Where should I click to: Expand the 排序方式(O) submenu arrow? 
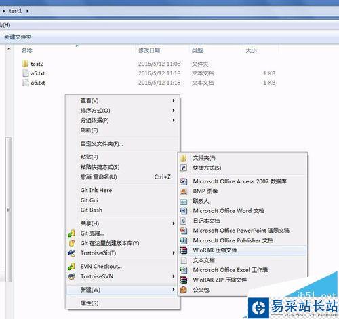click(174, 111)
